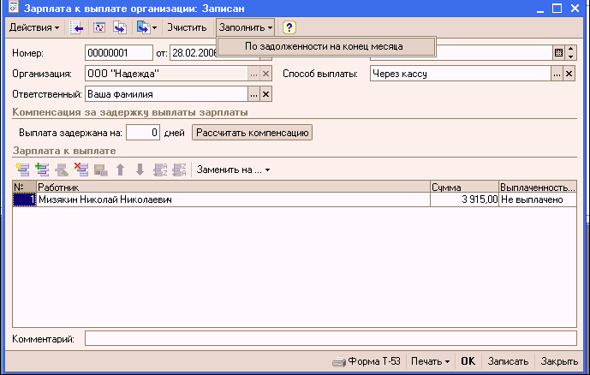Image resolution: width=590 pixels, height=375 pixels.
Task: Select the Мизякин Николай Николаевич table row
Action: pos(171,199)
